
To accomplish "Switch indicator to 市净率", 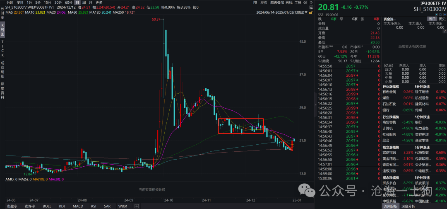I will (x=30, y=206).
